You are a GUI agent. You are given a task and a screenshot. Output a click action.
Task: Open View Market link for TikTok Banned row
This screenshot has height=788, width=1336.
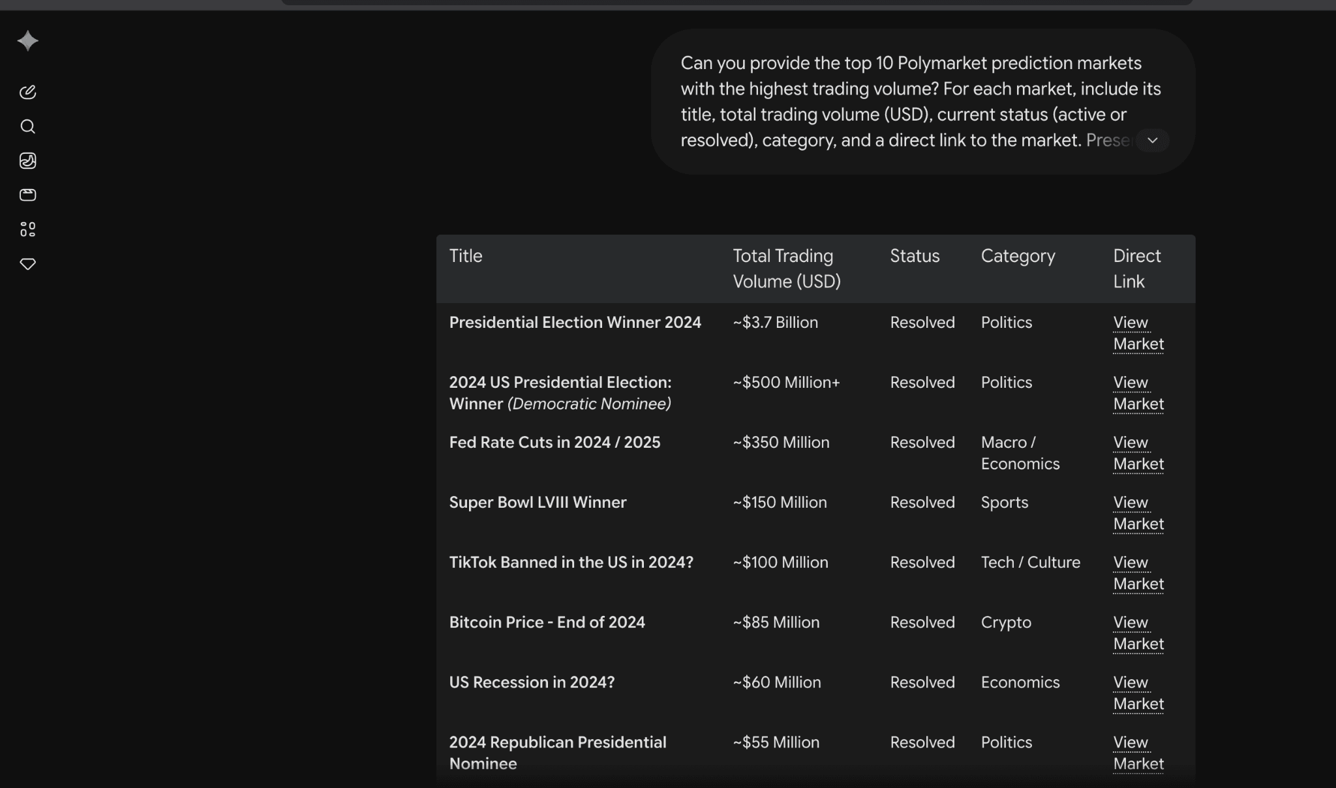pos(1138,573)
